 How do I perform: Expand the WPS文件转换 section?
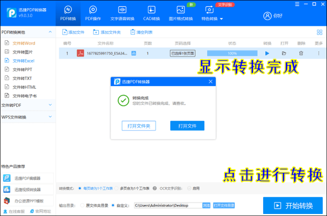[x=50, y=117]
